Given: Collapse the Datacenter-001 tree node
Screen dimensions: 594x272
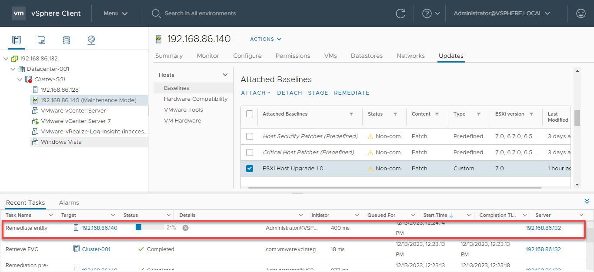Looking at the screenshot, I should 13,69.
